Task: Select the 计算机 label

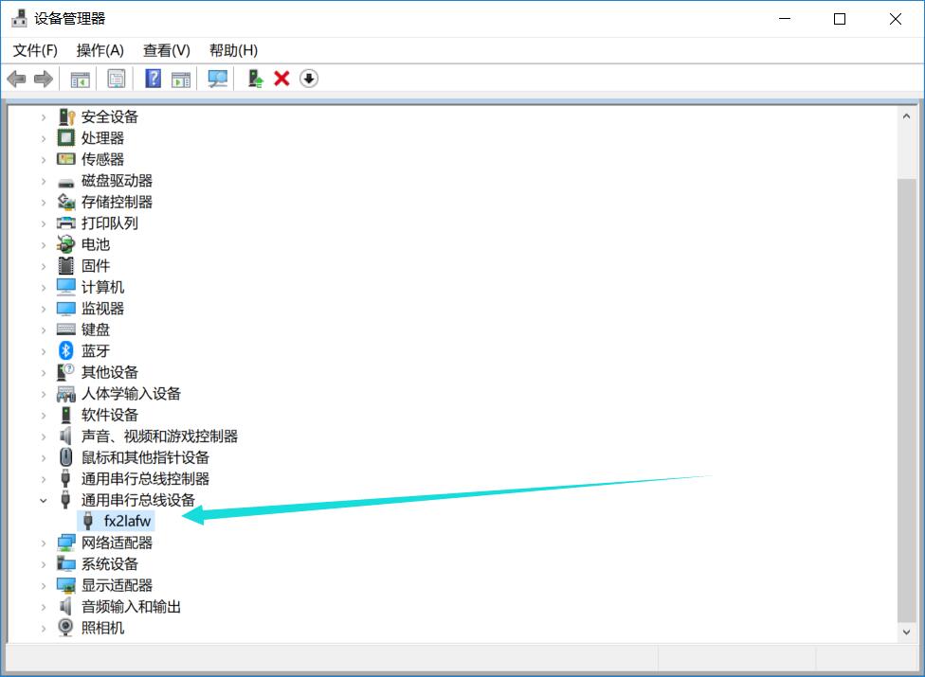Action: click(102, 287)
